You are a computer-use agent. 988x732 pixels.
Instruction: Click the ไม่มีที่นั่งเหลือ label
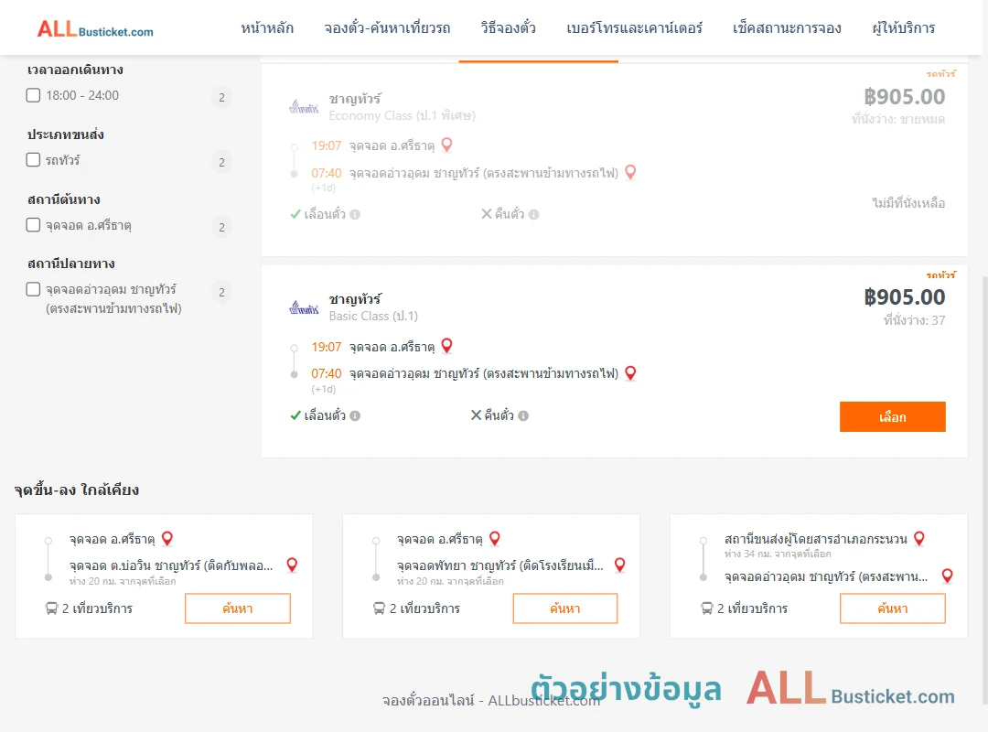[908, 203]
